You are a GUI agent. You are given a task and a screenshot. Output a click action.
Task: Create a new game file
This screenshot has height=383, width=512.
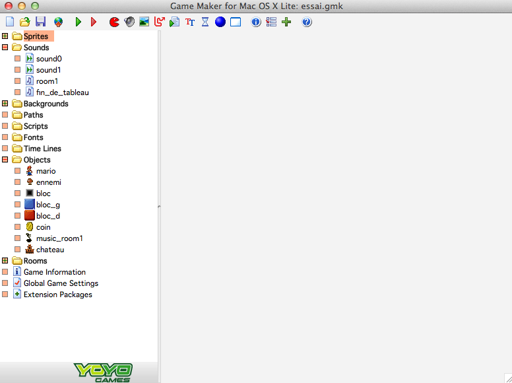pyautogui.click(x=10, y=22)
